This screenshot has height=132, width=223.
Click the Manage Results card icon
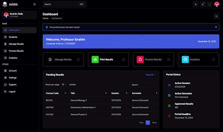[x=50, y=59]
